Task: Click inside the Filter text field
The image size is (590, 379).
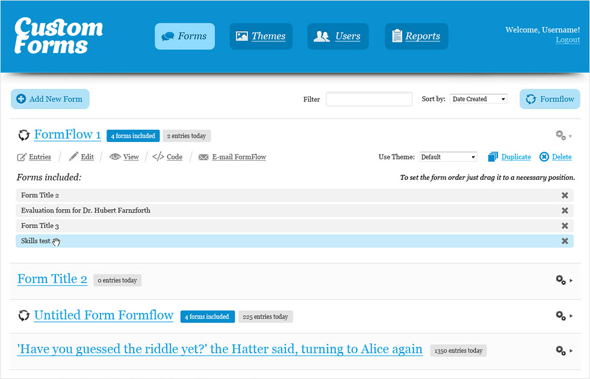Action: coord(369,99)
